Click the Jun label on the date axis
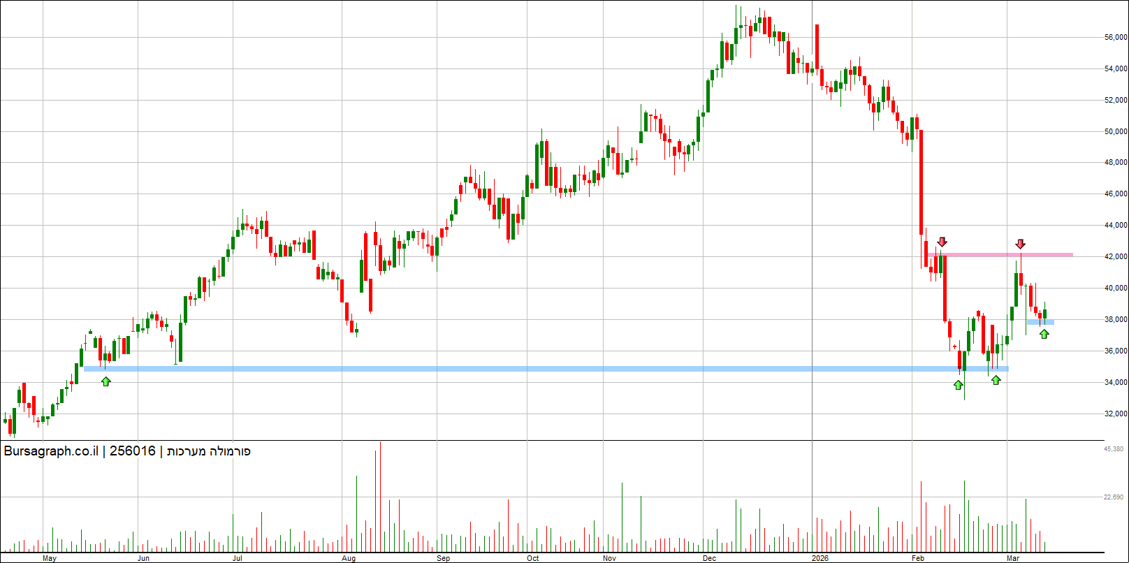 (143, 558)
